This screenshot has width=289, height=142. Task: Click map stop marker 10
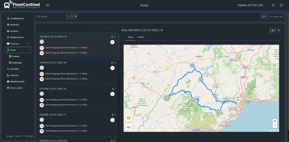(193, 100)
